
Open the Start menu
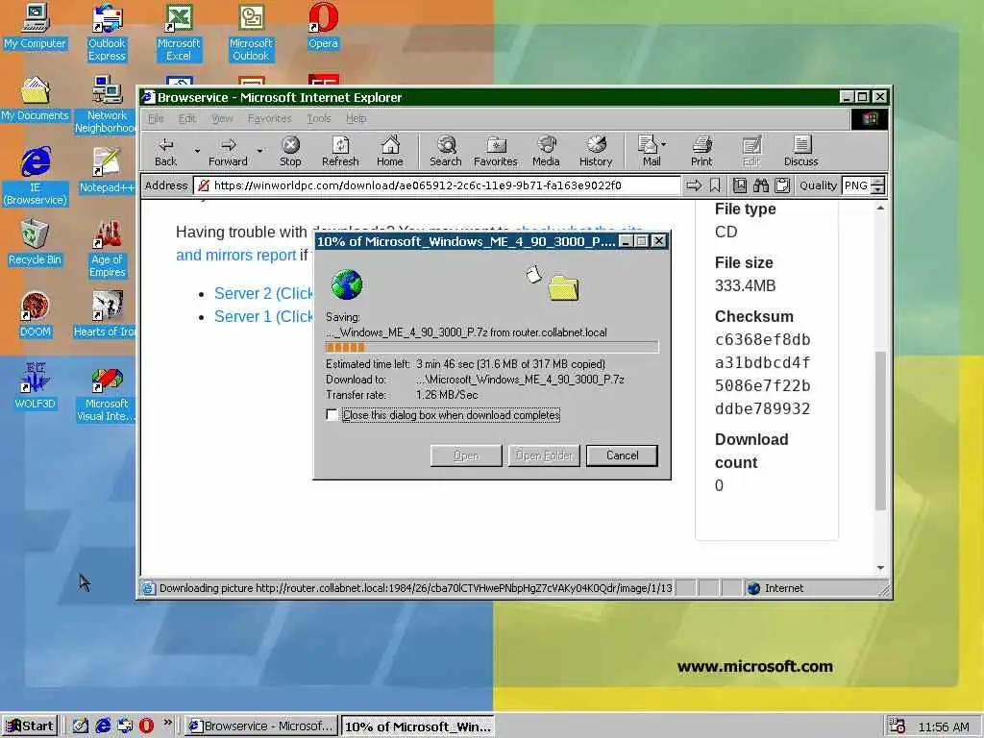point(30,726)
